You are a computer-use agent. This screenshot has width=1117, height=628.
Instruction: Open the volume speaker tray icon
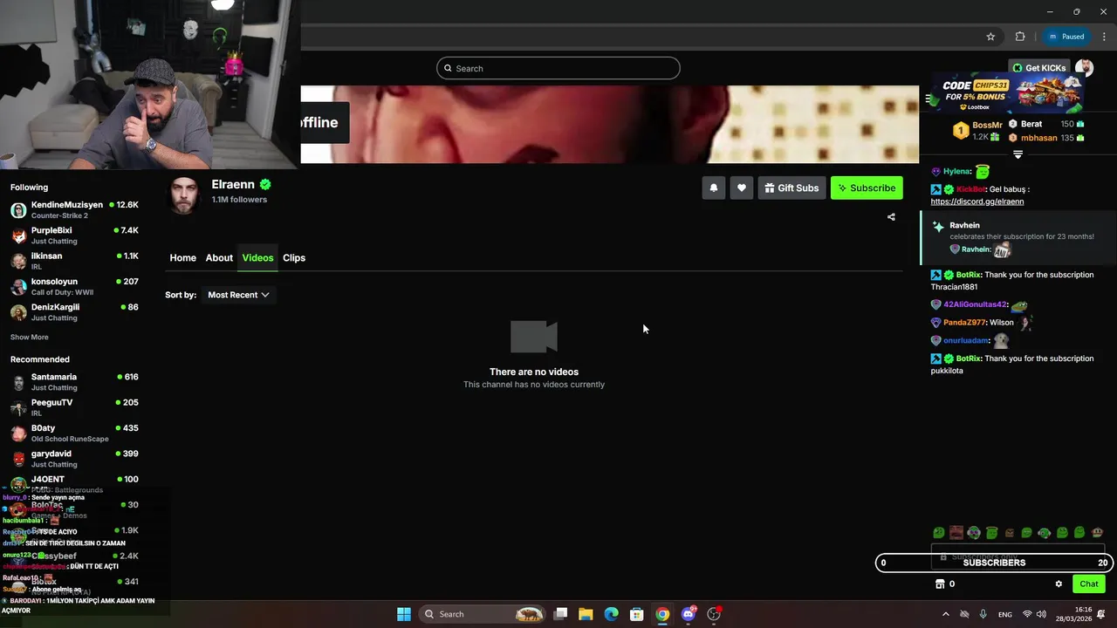[x=1041, y=614]
